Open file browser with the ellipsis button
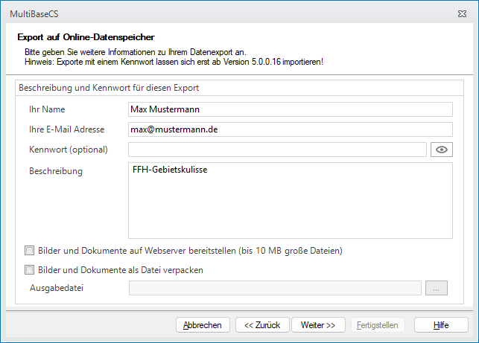479x343 pixels. click(437, 288)
